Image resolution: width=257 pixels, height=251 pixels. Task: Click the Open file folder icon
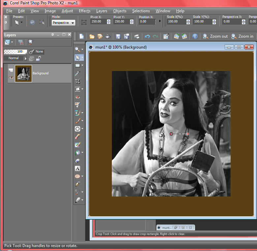[92, 36]
